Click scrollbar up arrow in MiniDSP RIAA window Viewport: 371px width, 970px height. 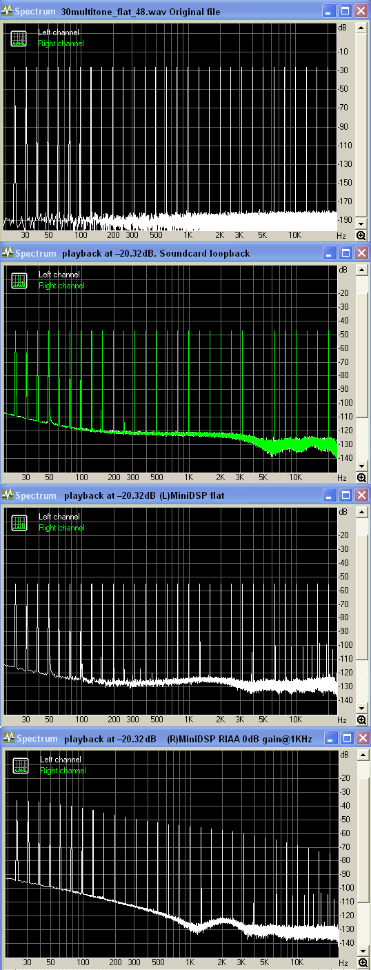pos(363,755)
